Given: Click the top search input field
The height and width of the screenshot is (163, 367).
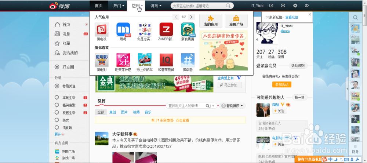Looking at the screenshot, I should pyautogui.click(x=199, y=6).
